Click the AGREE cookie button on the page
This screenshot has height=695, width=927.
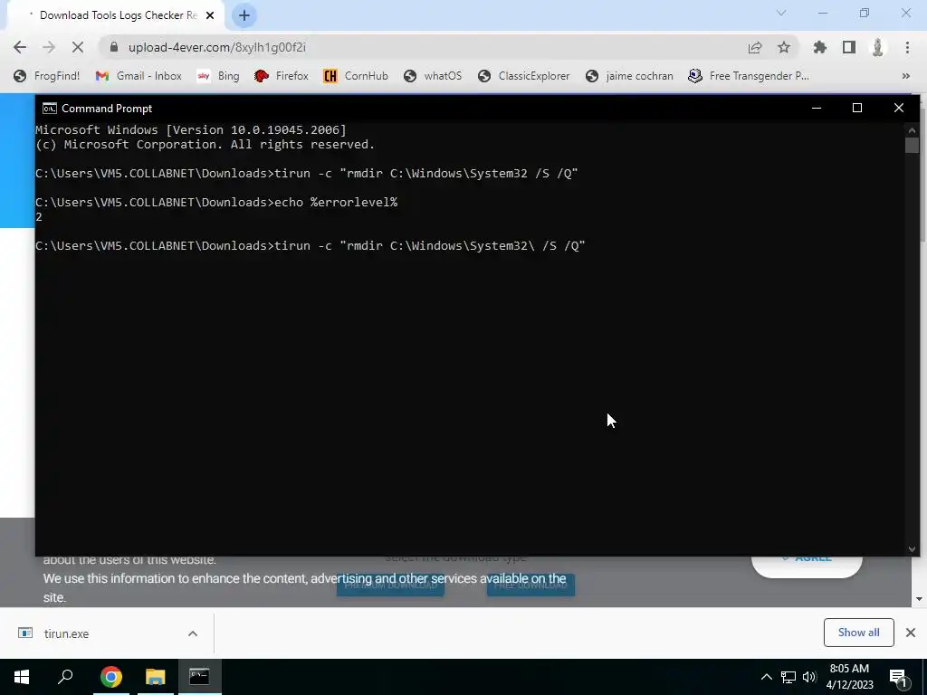(x=807, y=566)
